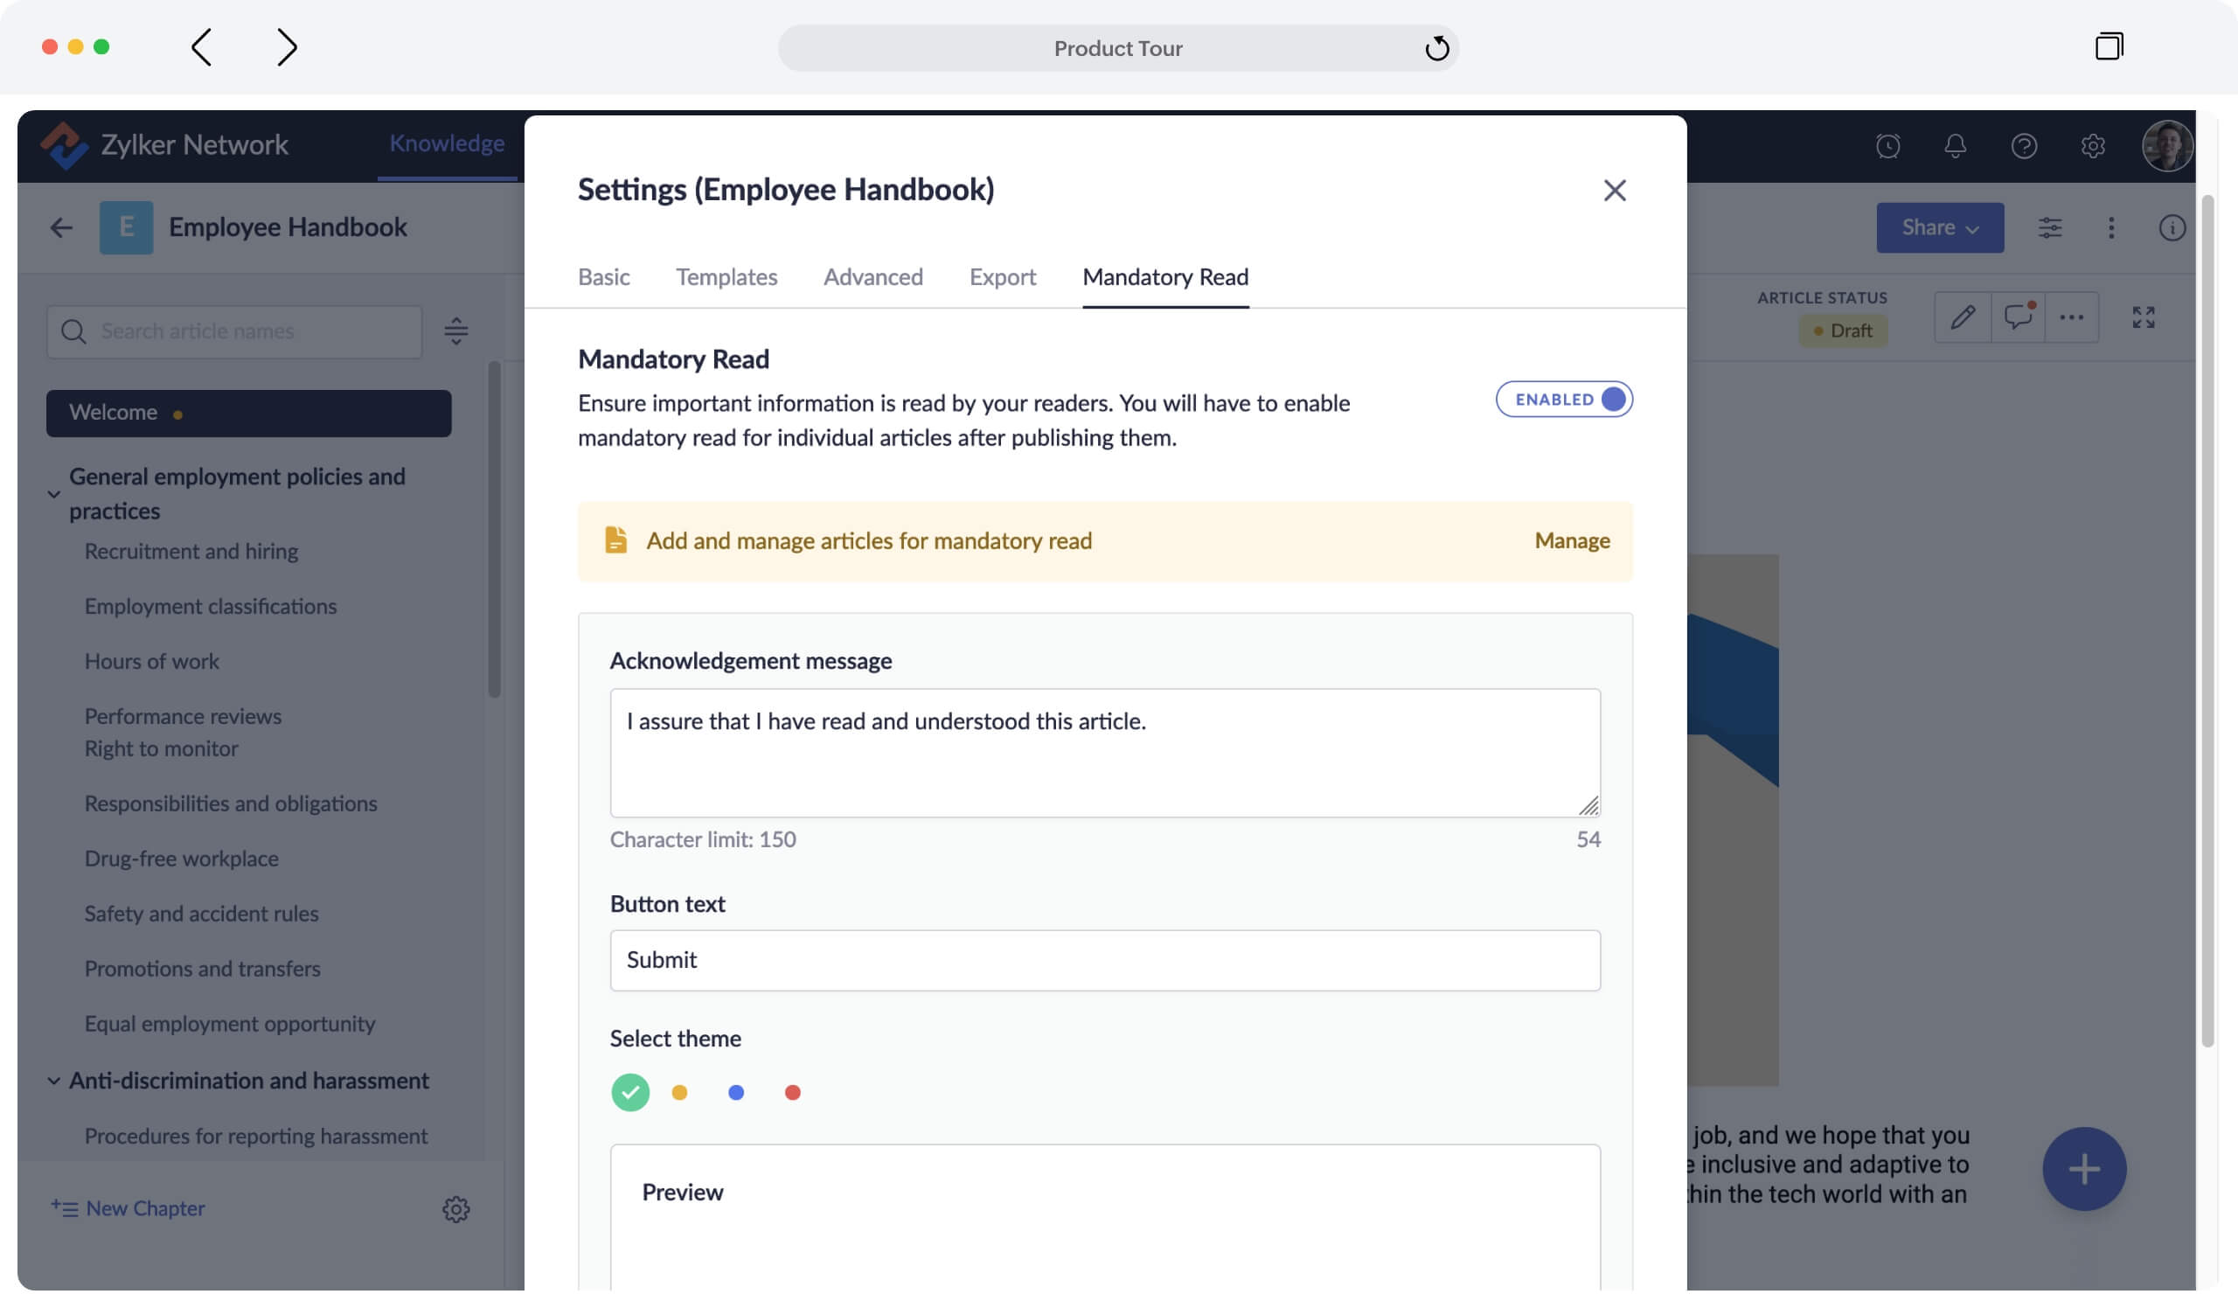The width and height of the screenshot is (2238, 1308).
Task: Open the Templates tab
Action: [x=726, y=277]
